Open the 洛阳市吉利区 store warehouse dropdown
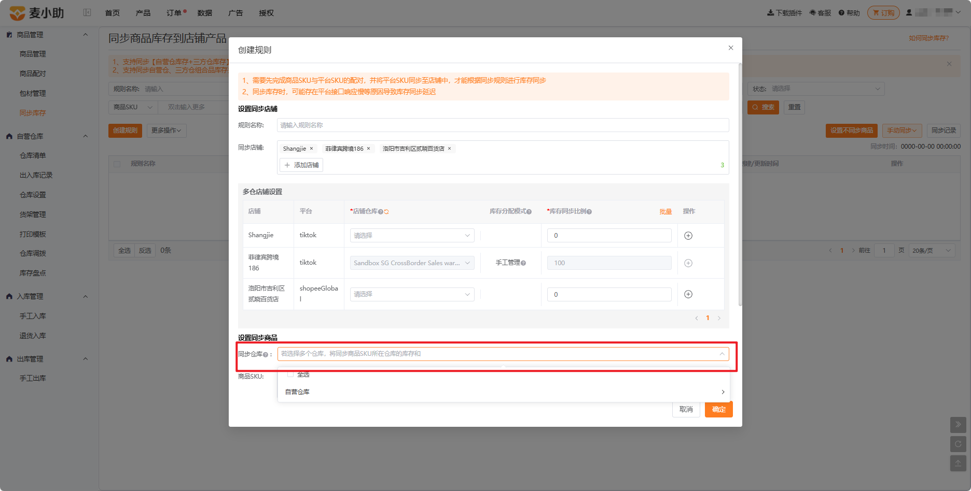 (412, 294)
